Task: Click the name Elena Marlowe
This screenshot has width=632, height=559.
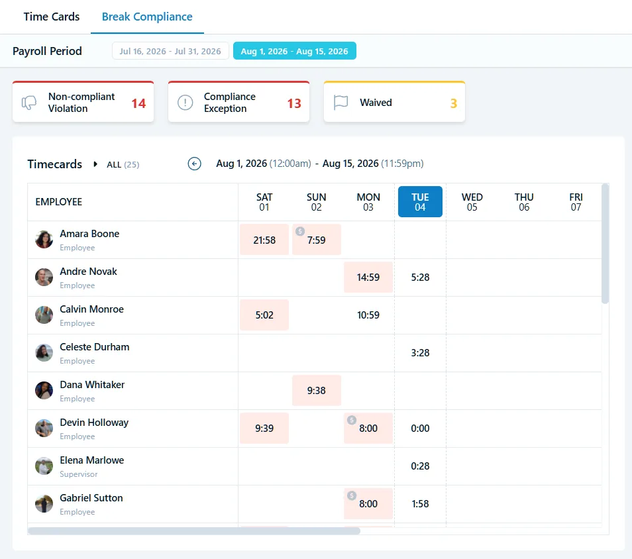Action: pos(91,460)
